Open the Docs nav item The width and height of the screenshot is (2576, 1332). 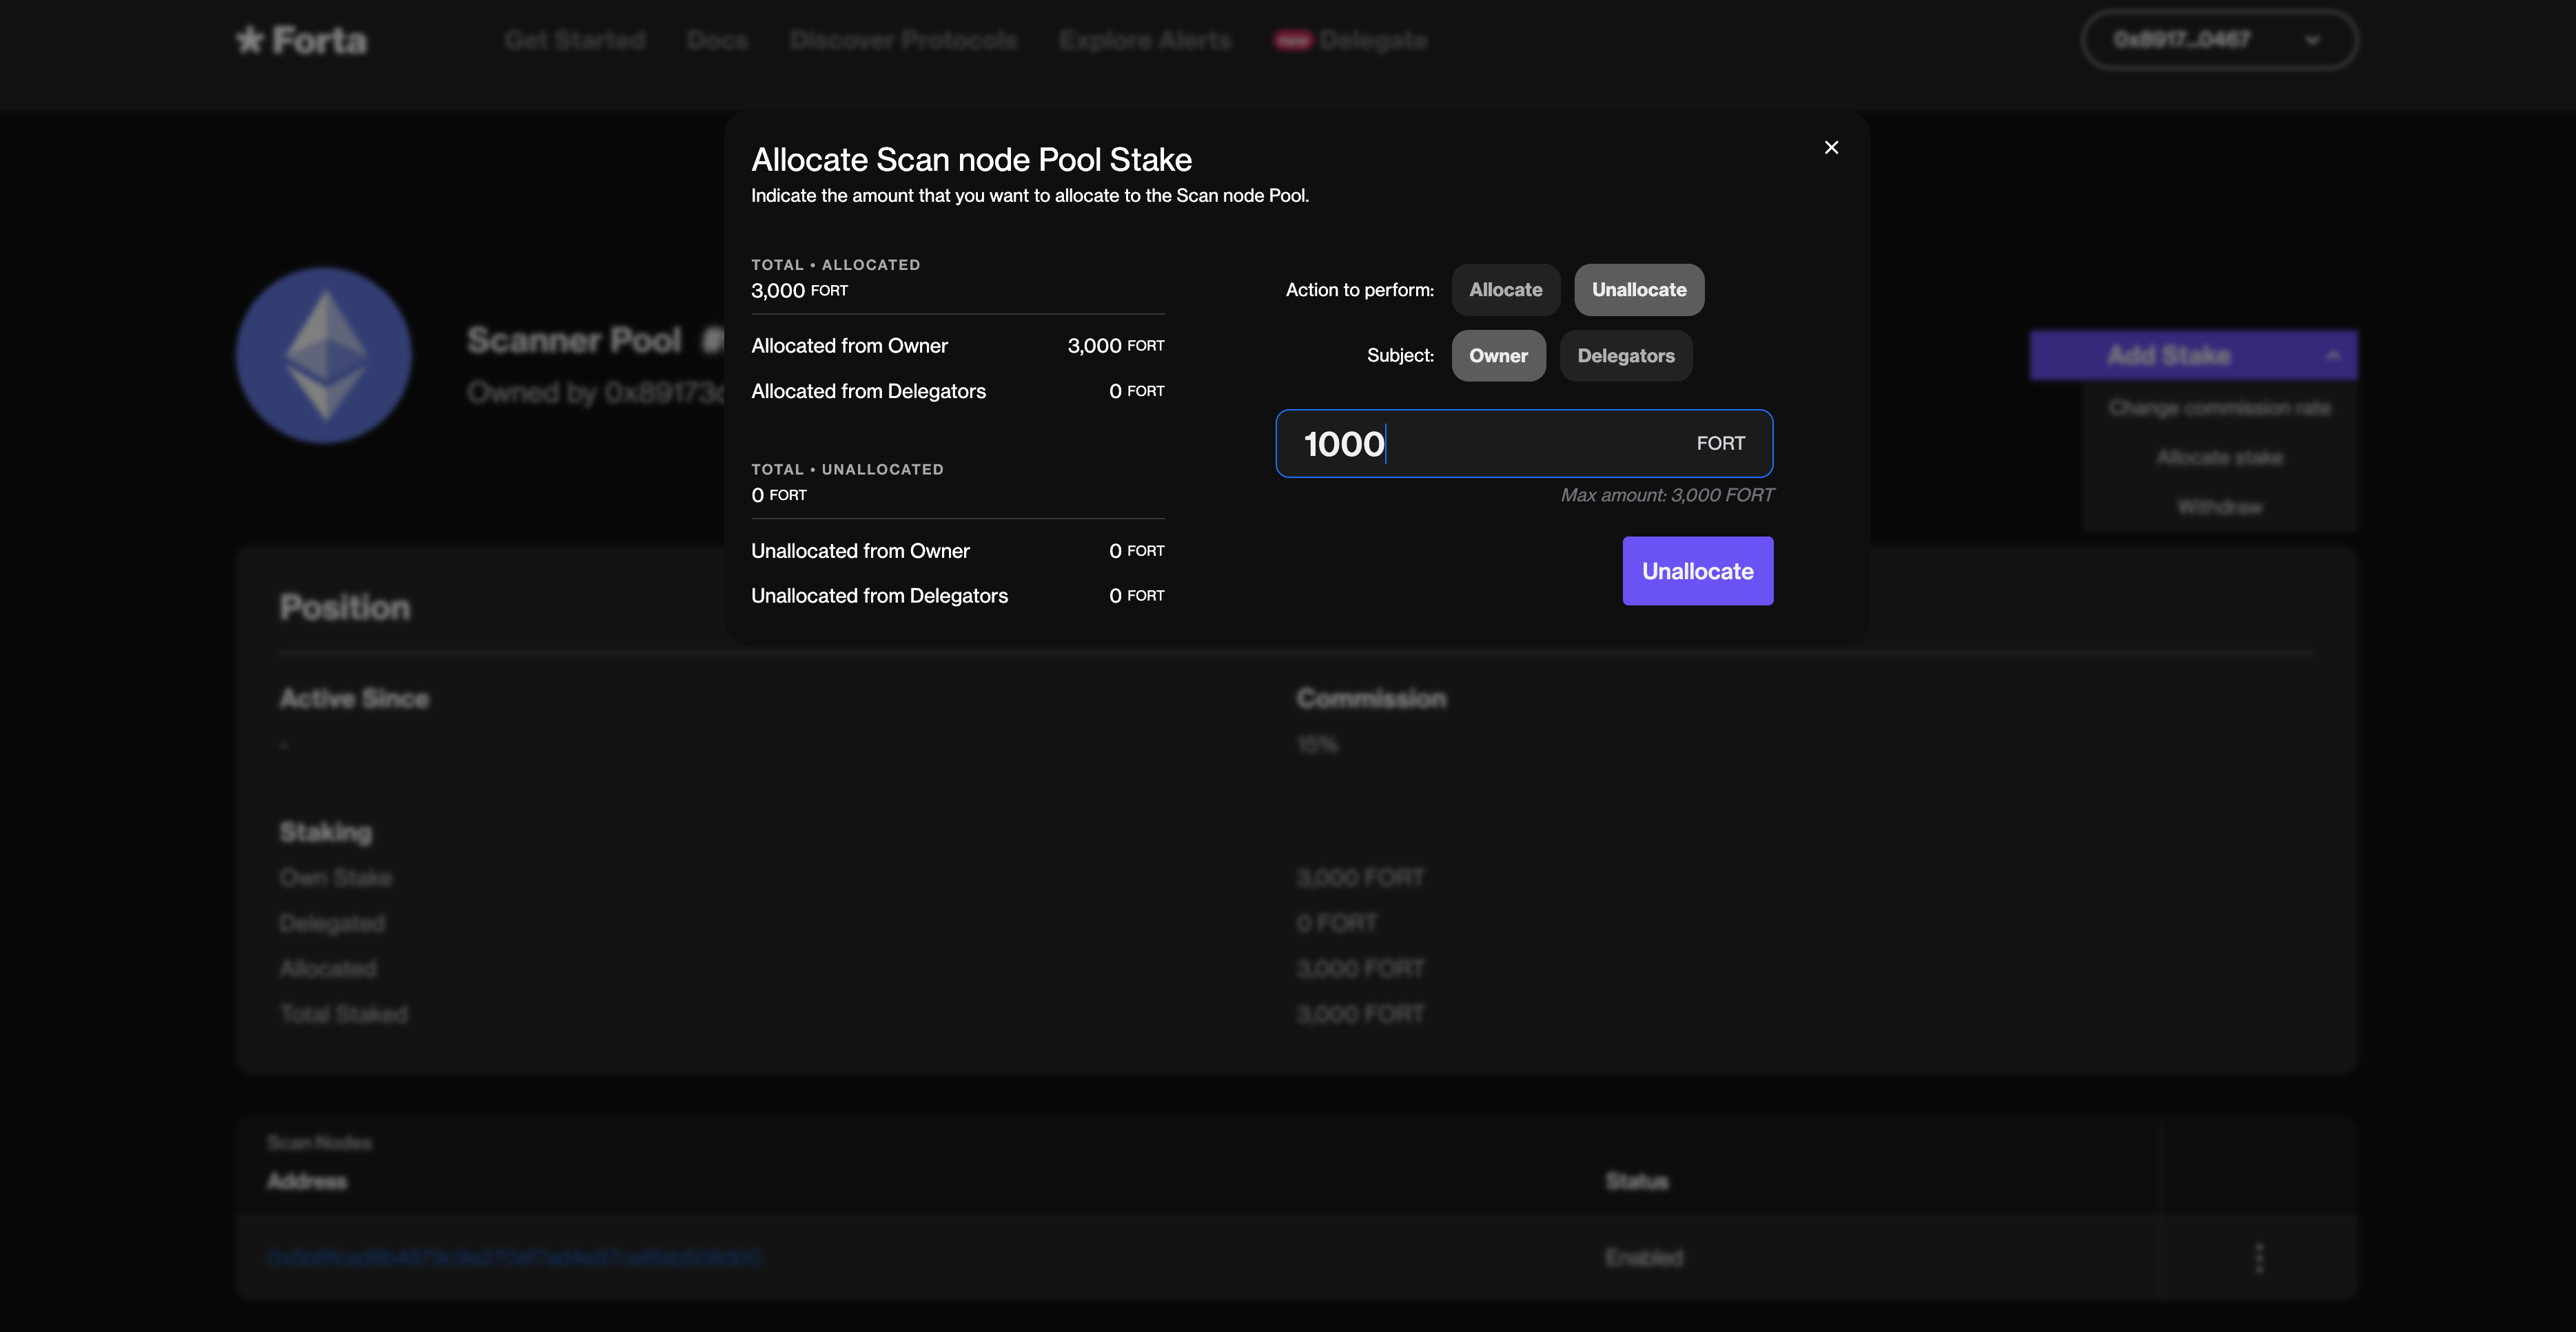point(717,40)
